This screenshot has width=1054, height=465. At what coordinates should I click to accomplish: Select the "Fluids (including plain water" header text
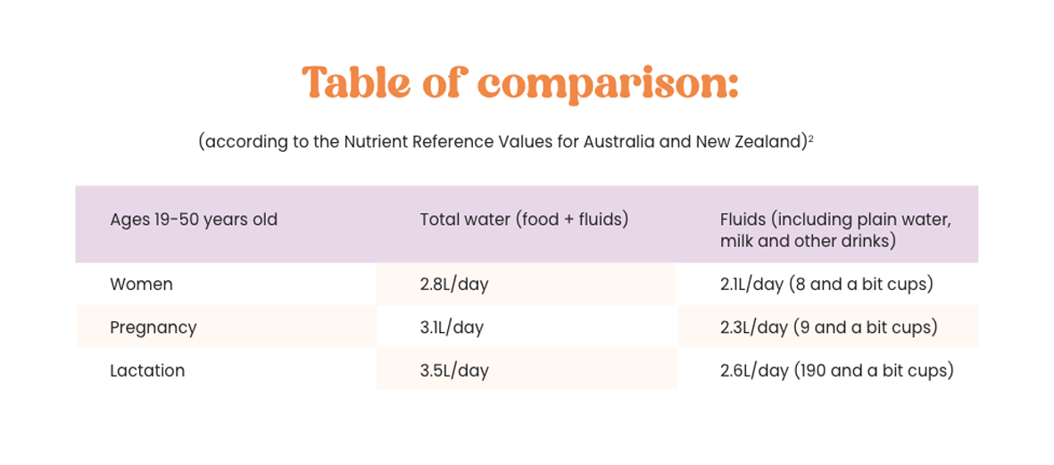pos(835,220)
